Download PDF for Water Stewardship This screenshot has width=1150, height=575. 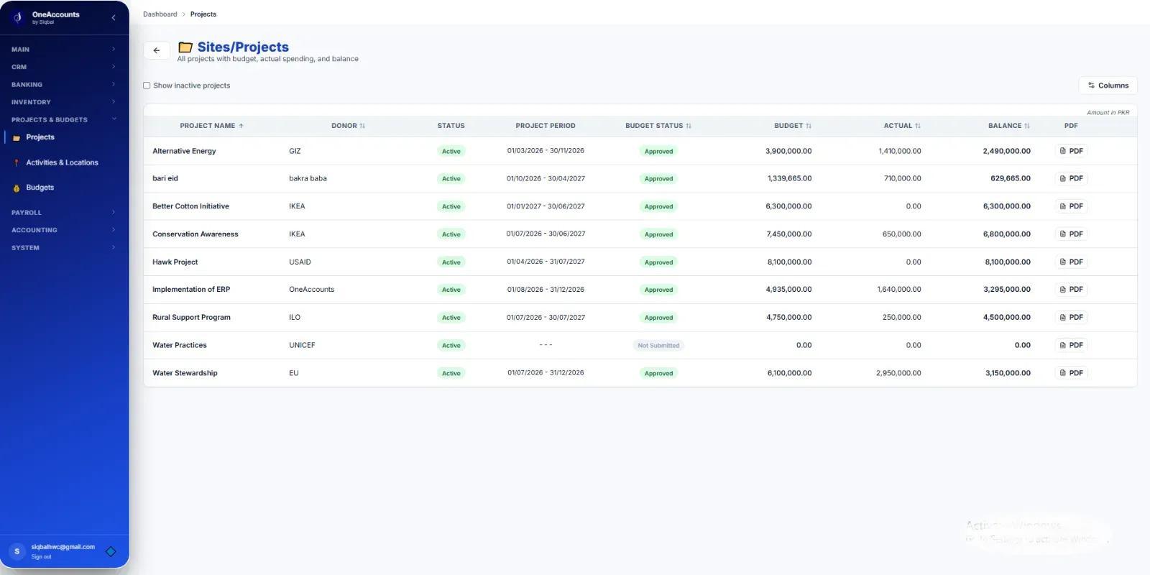(1071, 373)
